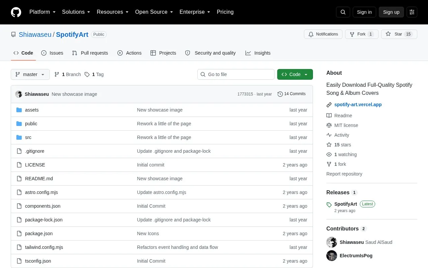Open the master branch selector dropdown

click(30, 74)
